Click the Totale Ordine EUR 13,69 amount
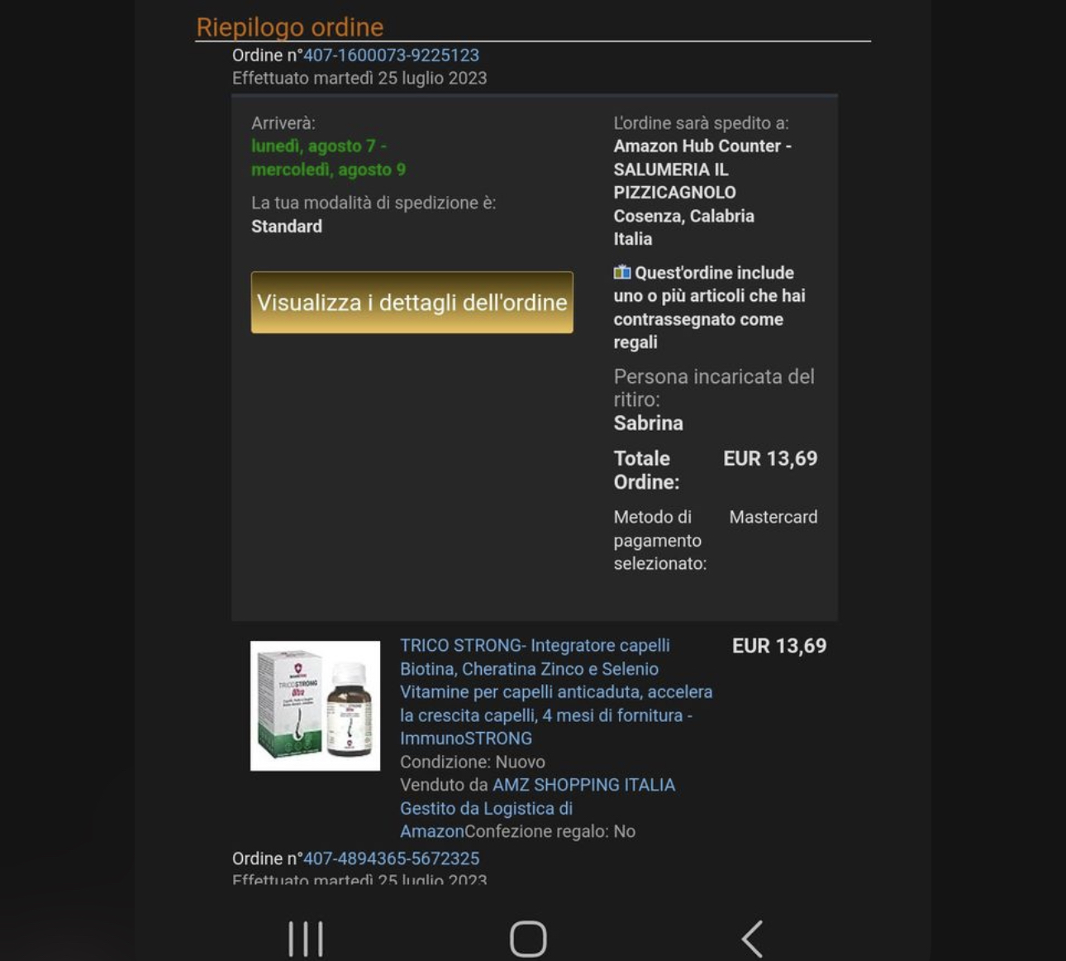This screenshot has width=1066, height=961. tap(770, 458)
